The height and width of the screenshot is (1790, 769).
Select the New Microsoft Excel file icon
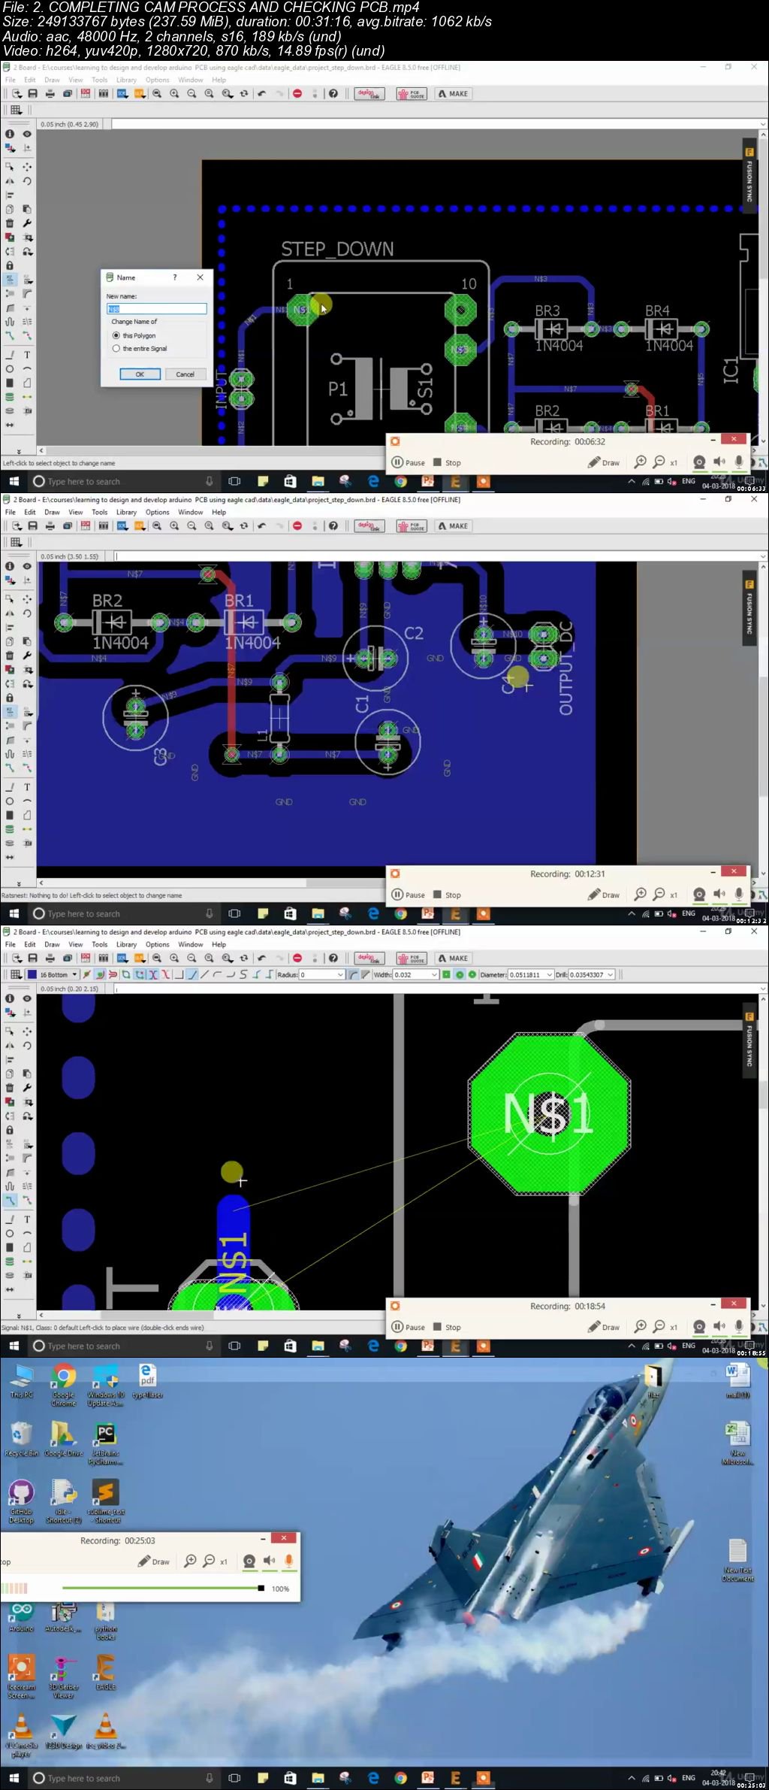737,1443
